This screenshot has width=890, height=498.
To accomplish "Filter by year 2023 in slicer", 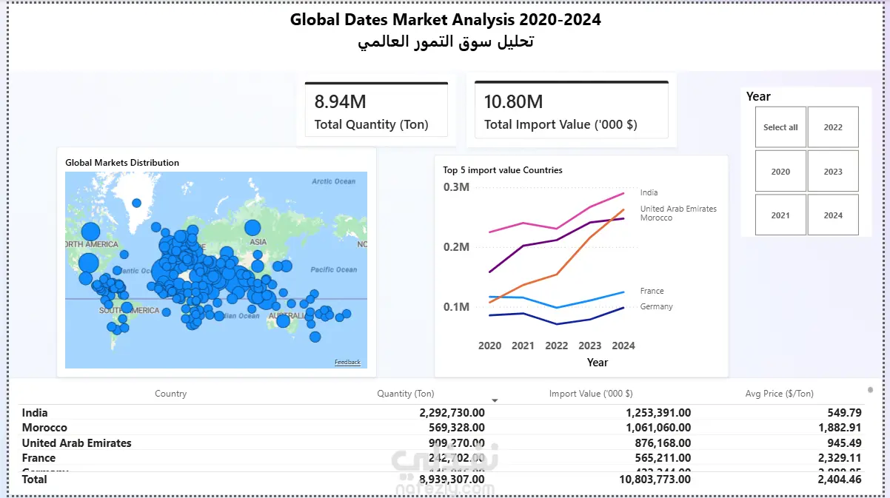I will click(x=833, y=171).
